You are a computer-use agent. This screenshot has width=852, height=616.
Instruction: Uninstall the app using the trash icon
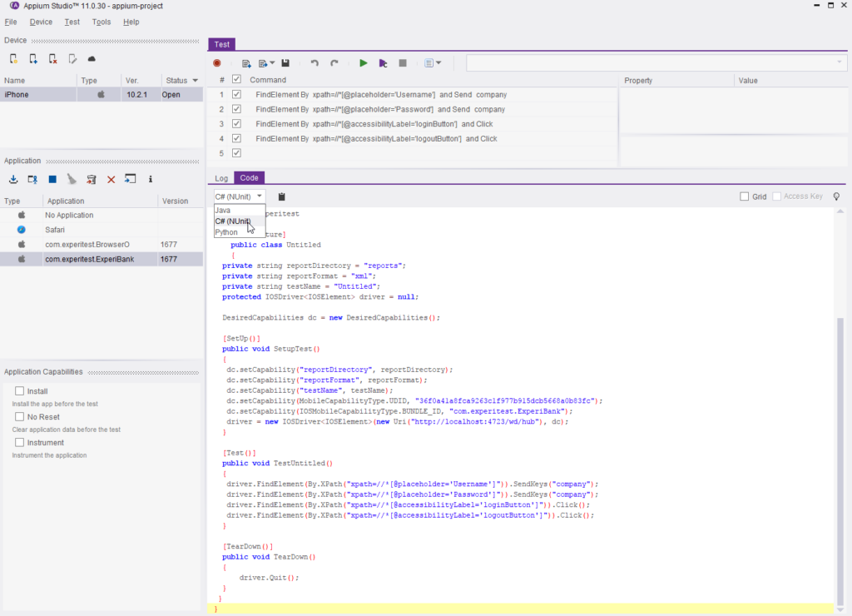coord(92,179)
